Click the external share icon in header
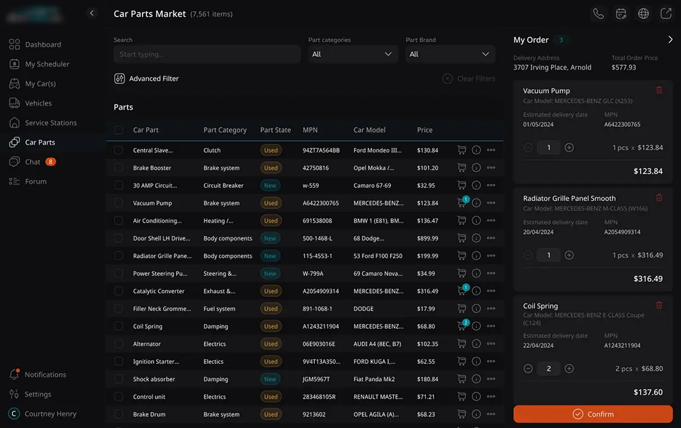Viewport: 681px width, 428px height. (666, 14)
